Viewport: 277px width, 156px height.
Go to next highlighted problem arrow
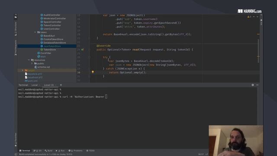(x=258, y=16)
